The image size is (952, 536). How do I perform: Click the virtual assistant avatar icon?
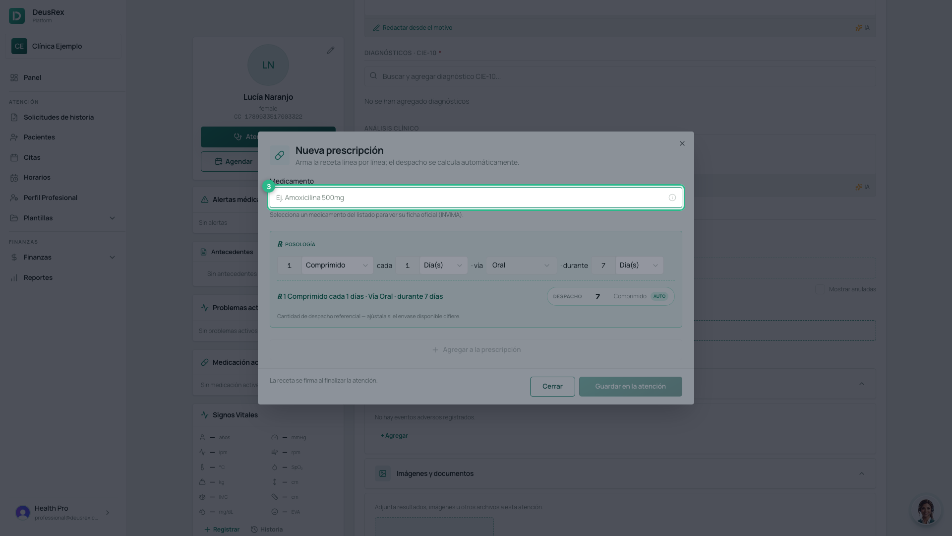[926, 511]
